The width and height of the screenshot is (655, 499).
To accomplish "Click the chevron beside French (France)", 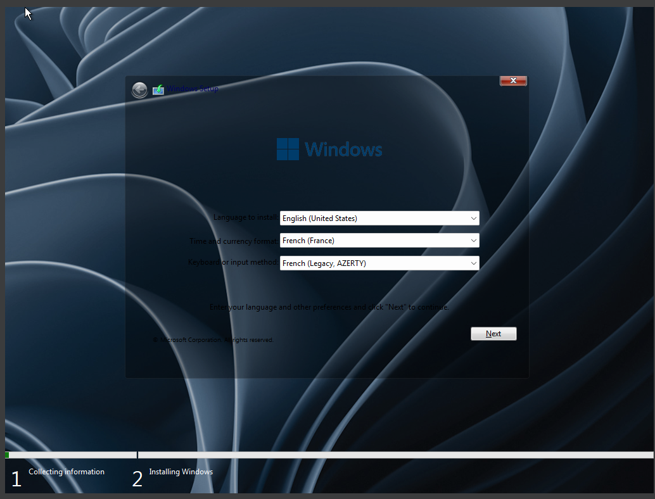I will tap(474, 241).
